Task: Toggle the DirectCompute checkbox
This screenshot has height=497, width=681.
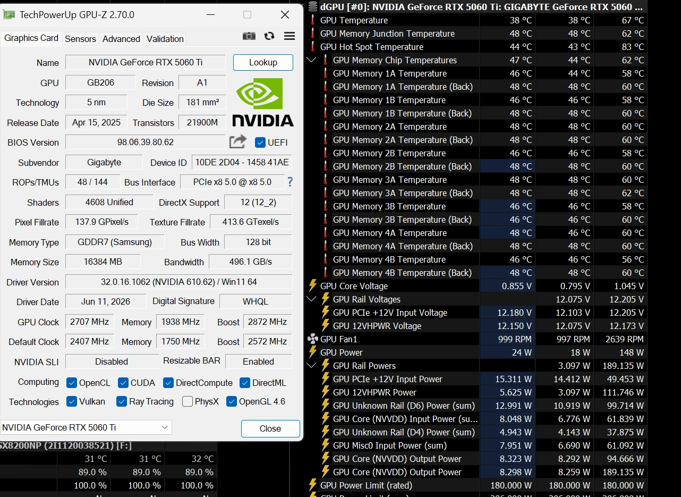Action: (168, 383)
